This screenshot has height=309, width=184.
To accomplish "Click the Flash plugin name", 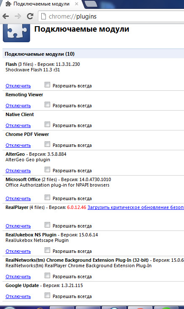I will pyautogui.click(x=11, y=64).
